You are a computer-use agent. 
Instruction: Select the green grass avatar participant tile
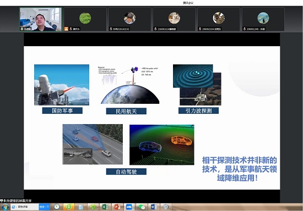[x=85, y=19]
